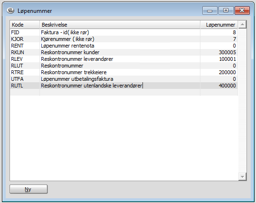Close the Løpenummer window
Viewport: 256px width, 203px height.
point(242,10)
